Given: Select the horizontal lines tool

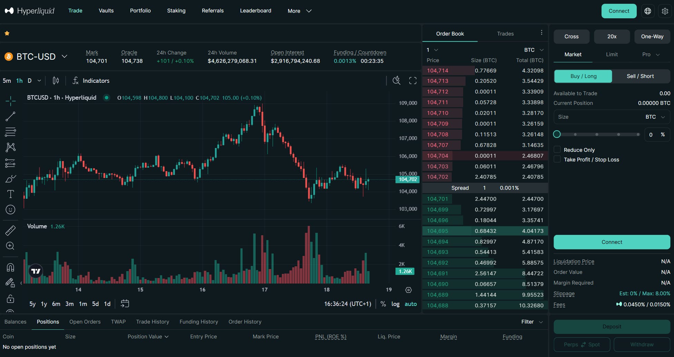Looking at the screenshot, I should tap(10, 132).
